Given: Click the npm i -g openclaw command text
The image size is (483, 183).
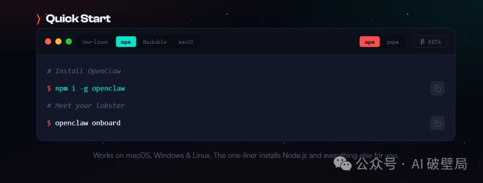Looking at the screenshot, I should tap(90, 88).
